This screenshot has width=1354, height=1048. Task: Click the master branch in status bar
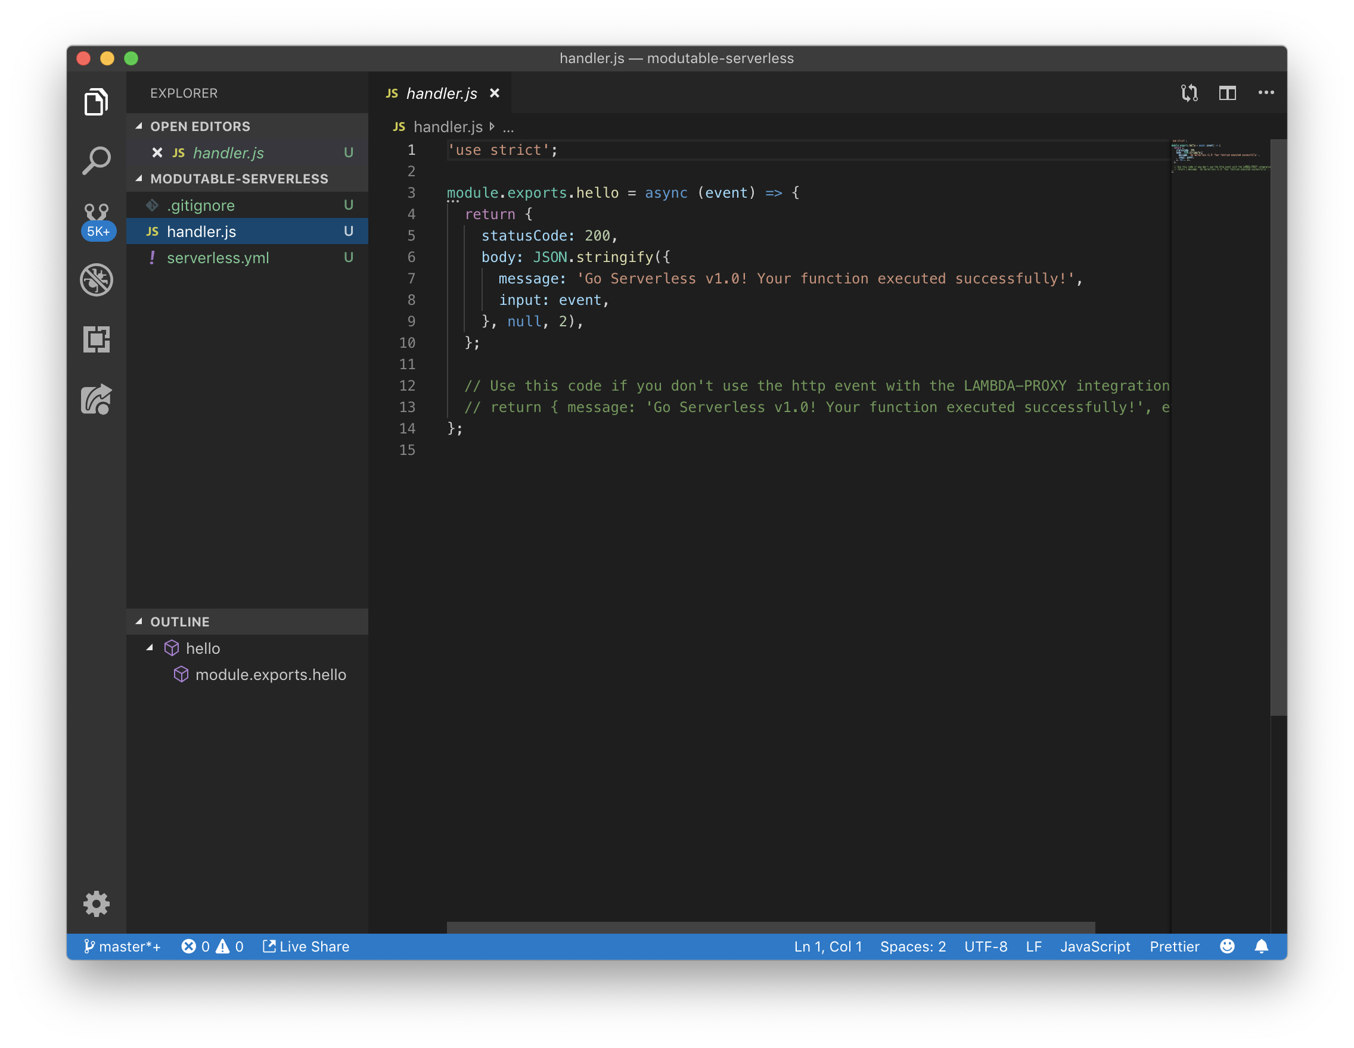122,946
